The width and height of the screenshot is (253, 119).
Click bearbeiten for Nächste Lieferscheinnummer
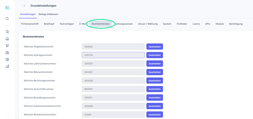155,64
